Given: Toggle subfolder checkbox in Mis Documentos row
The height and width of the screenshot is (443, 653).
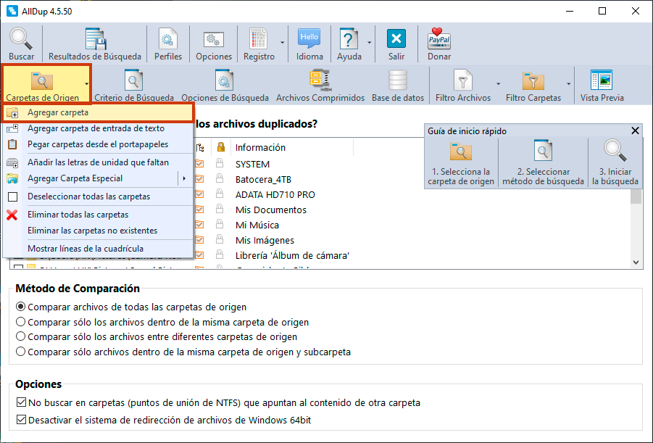Looking at the screenshot, I should pyautogui.click(x=199, y=210).
